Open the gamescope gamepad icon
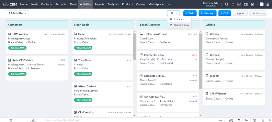Image resolution: width=272 pixels, height=122 pixels. 231,120
